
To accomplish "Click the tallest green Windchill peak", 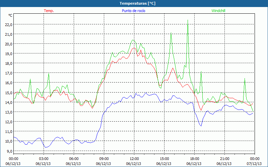I will pyautogui.click(x=188, y=20).
